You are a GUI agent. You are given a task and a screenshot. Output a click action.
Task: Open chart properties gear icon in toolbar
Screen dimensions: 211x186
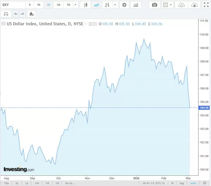coord(124,5)
